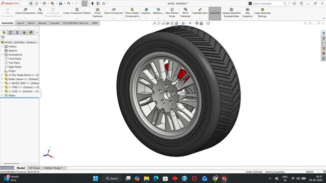The width and height of the screenshot is (326, 183).
Task: Activate the Select cursor tool
Action: click(x=85, y=4)
